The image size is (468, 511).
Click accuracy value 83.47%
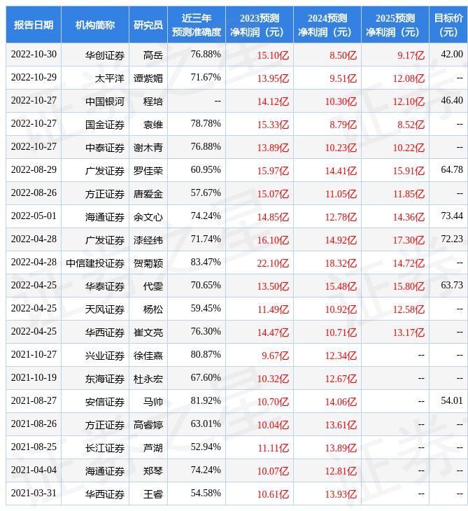point(206,262)
